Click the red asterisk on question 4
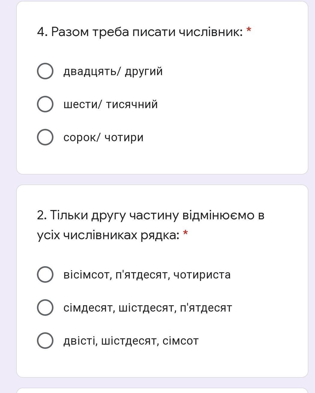Viewport: 315px width, 393px height. pyautogui.click(x=249, y=30)
